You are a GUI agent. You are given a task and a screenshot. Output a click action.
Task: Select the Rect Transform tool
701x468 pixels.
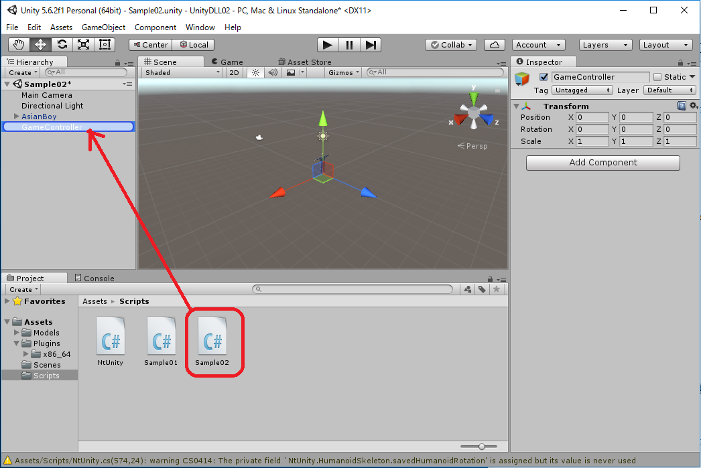tap(105, 45)
